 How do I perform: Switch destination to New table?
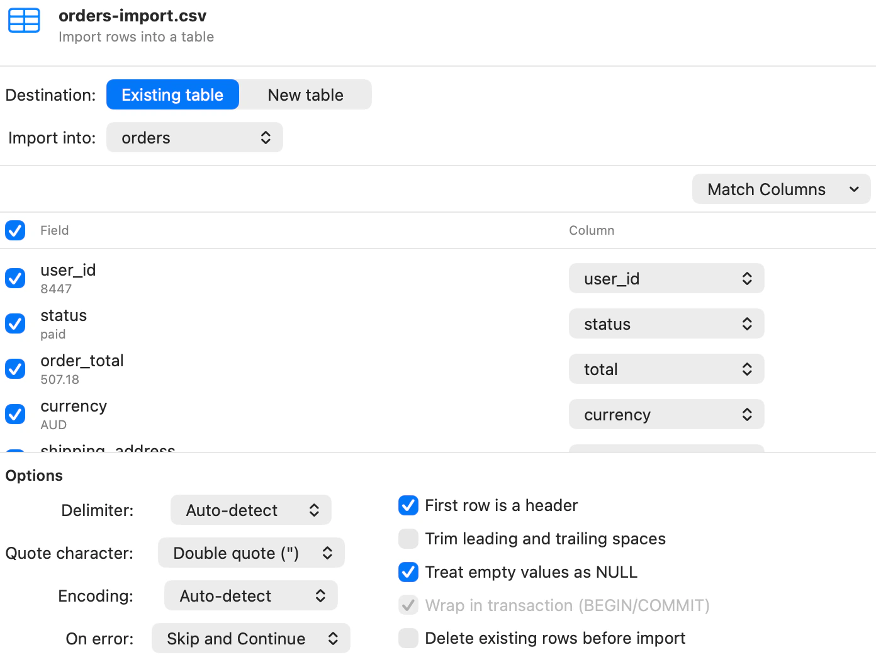(305, 94)
